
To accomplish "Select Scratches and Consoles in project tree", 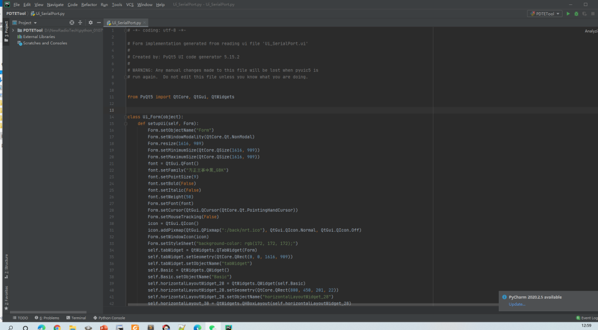I will [42, 43].
